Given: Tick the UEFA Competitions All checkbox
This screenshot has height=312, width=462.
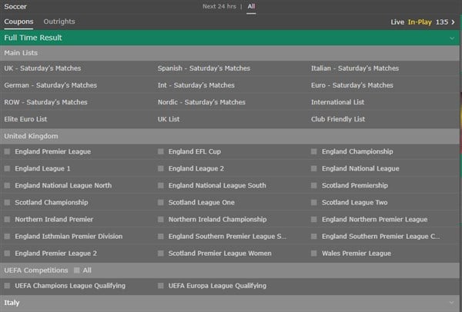Looking at the screenshot, I should (76, 271).
